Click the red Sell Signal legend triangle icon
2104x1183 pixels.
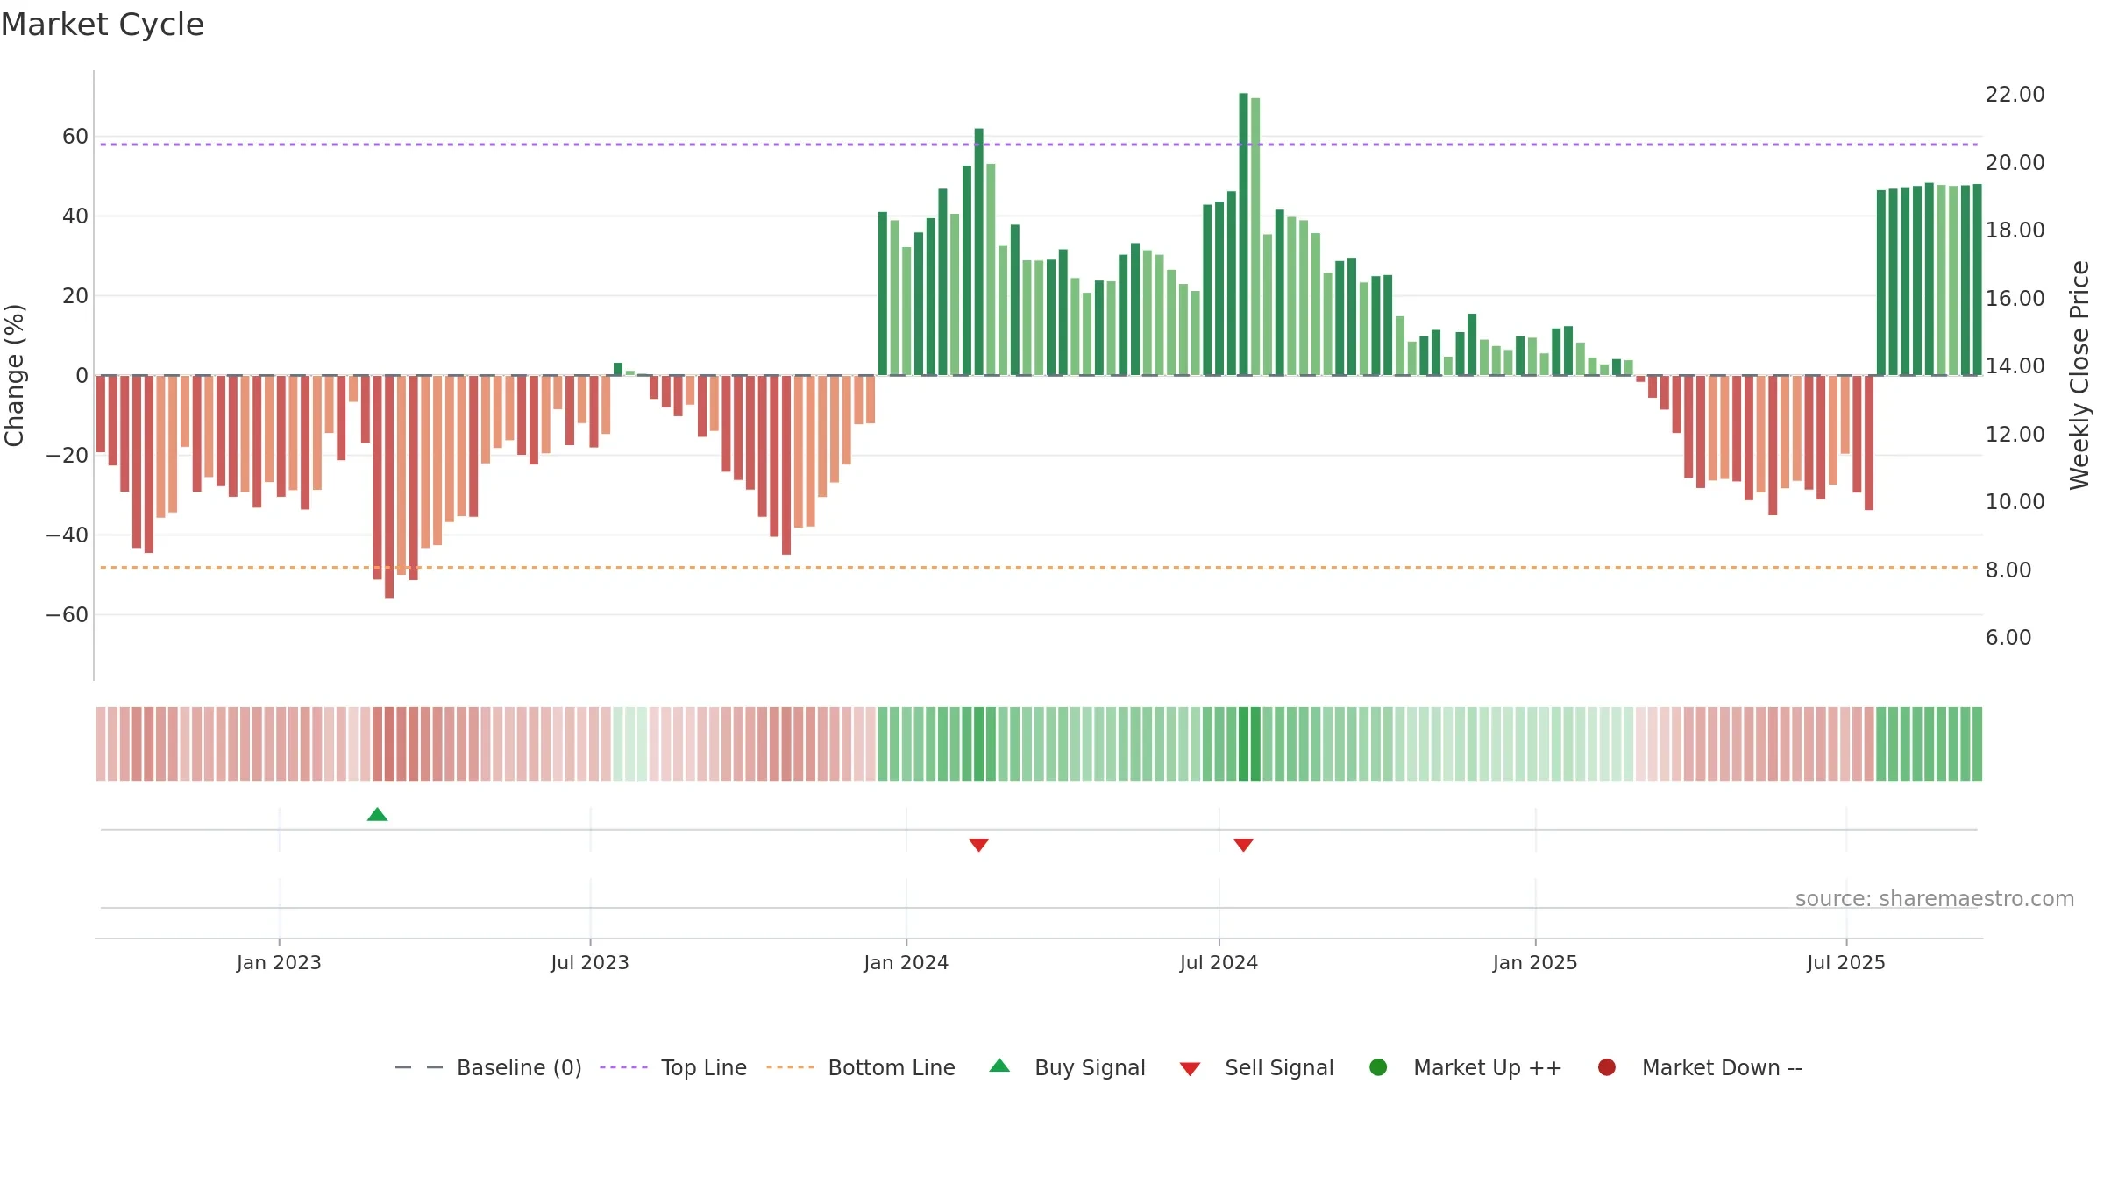click(1190, 1069)
